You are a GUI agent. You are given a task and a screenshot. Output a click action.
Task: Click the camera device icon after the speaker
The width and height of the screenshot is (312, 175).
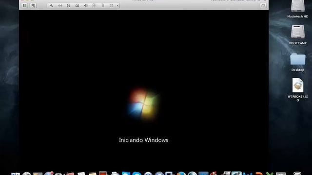(94, 5)
